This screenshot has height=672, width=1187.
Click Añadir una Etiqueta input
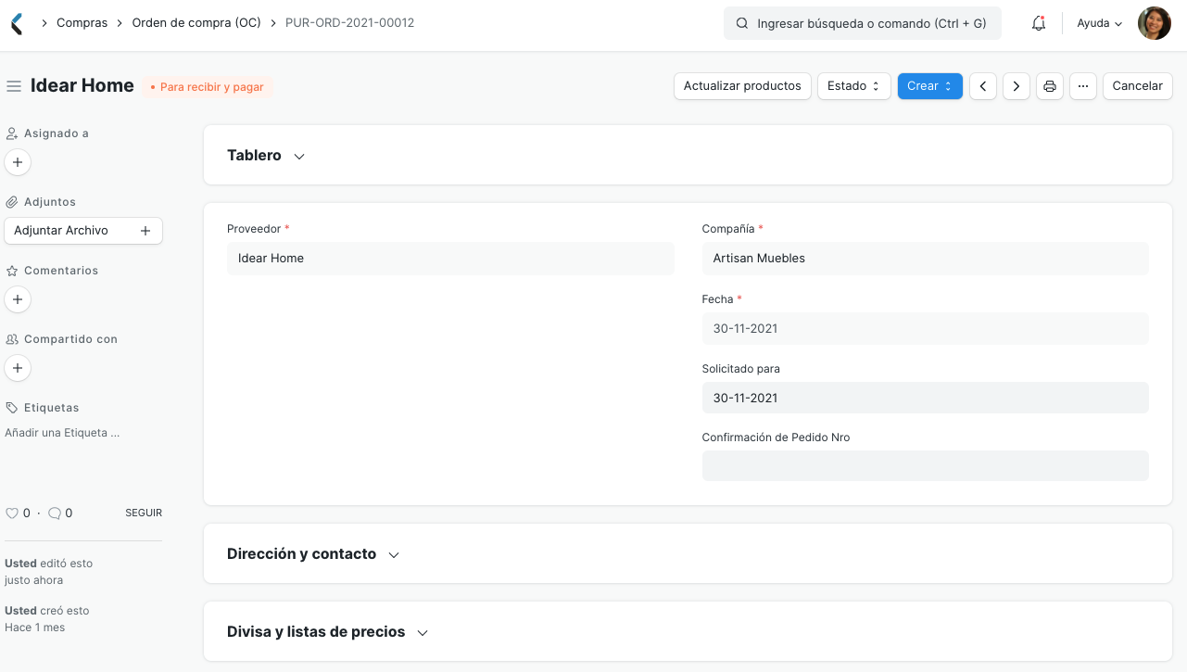point(62,433)
